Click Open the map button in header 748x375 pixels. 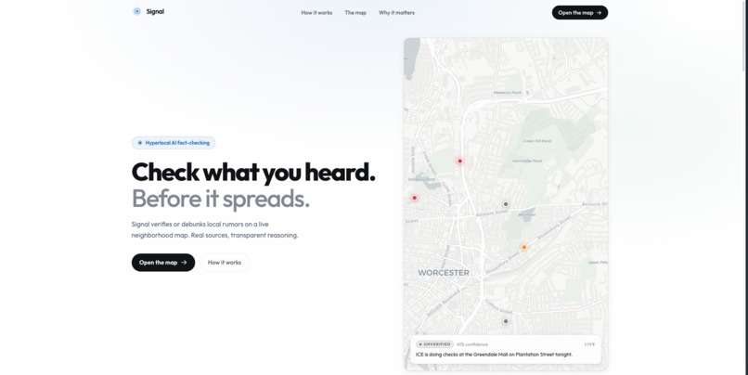click(580, 13)
